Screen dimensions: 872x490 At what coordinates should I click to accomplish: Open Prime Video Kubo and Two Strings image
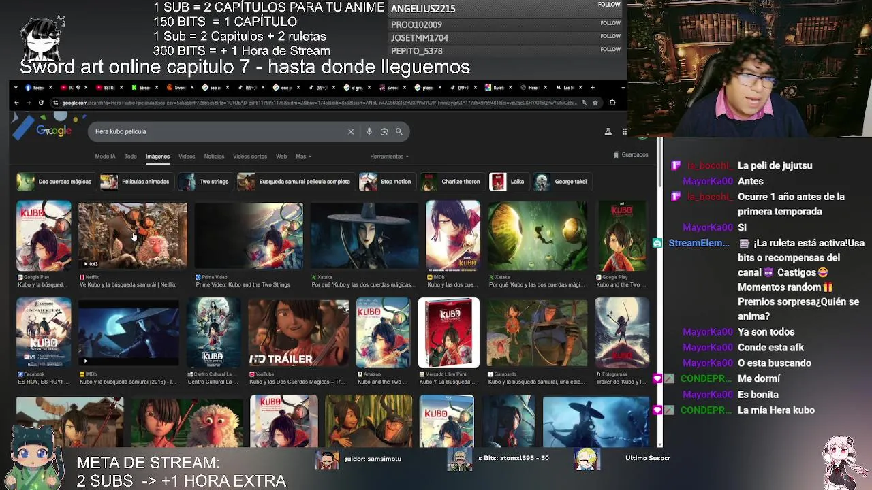[x=249, y=235]
